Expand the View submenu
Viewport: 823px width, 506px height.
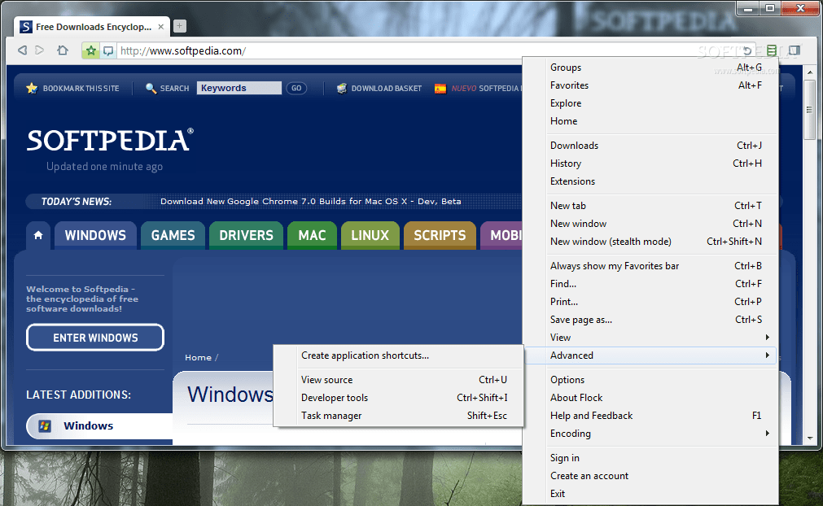point(651,337)
